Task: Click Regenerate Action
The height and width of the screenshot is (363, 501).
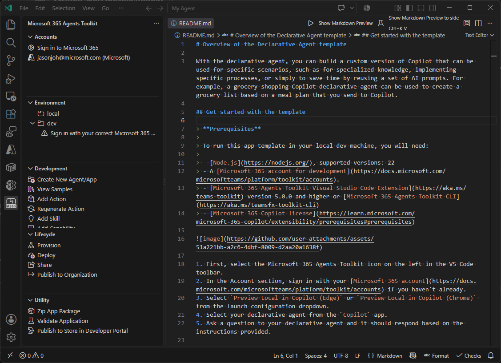Action: point(61,209)
